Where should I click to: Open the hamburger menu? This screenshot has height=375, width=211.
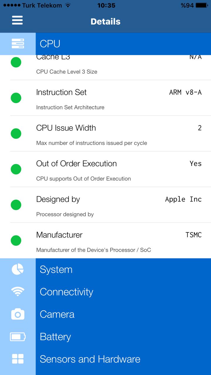[x=17, y=21]
